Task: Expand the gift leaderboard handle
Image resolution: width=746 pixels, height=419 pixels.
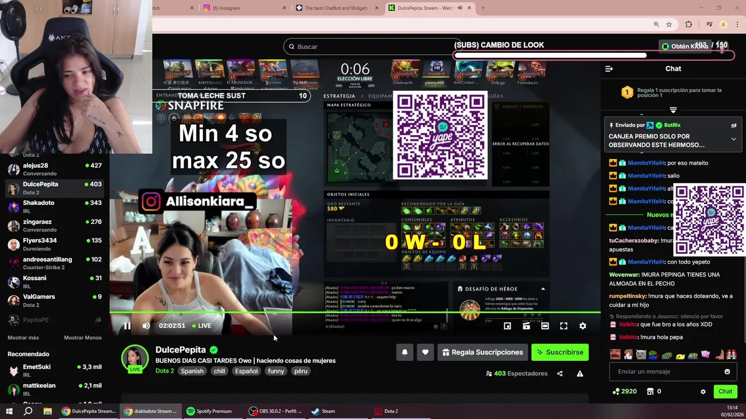Action: pos(673,109)
